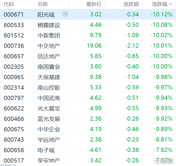Click change percent -9.97%
This screenshot has height=166, width=176.
point(163,87)
